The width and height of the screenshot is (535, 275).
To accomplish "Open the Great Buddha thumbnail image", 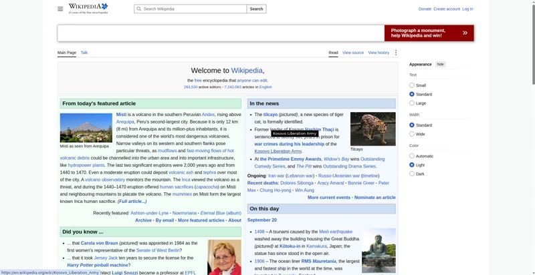I will point(379,251).
